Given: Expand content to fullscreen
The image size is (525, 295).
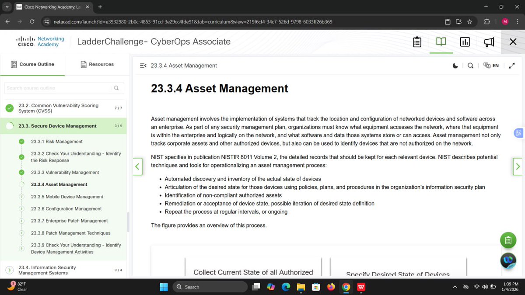Looking at the screenshot, I should 512,66.
